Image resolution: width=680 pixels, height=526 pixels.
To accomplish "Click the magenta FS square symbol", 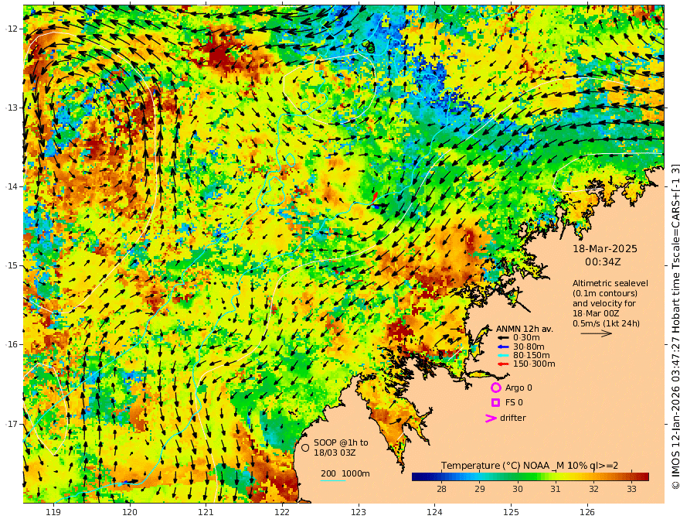I will point(495,402).
